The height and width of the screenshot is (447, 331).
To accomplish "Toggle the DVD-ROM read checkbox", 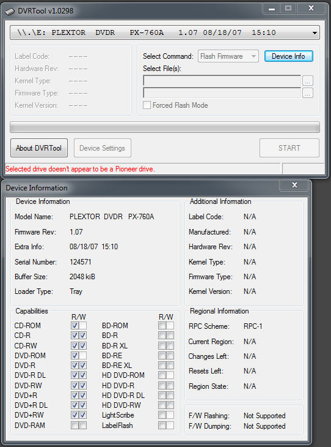I will (x=75, y=356).
